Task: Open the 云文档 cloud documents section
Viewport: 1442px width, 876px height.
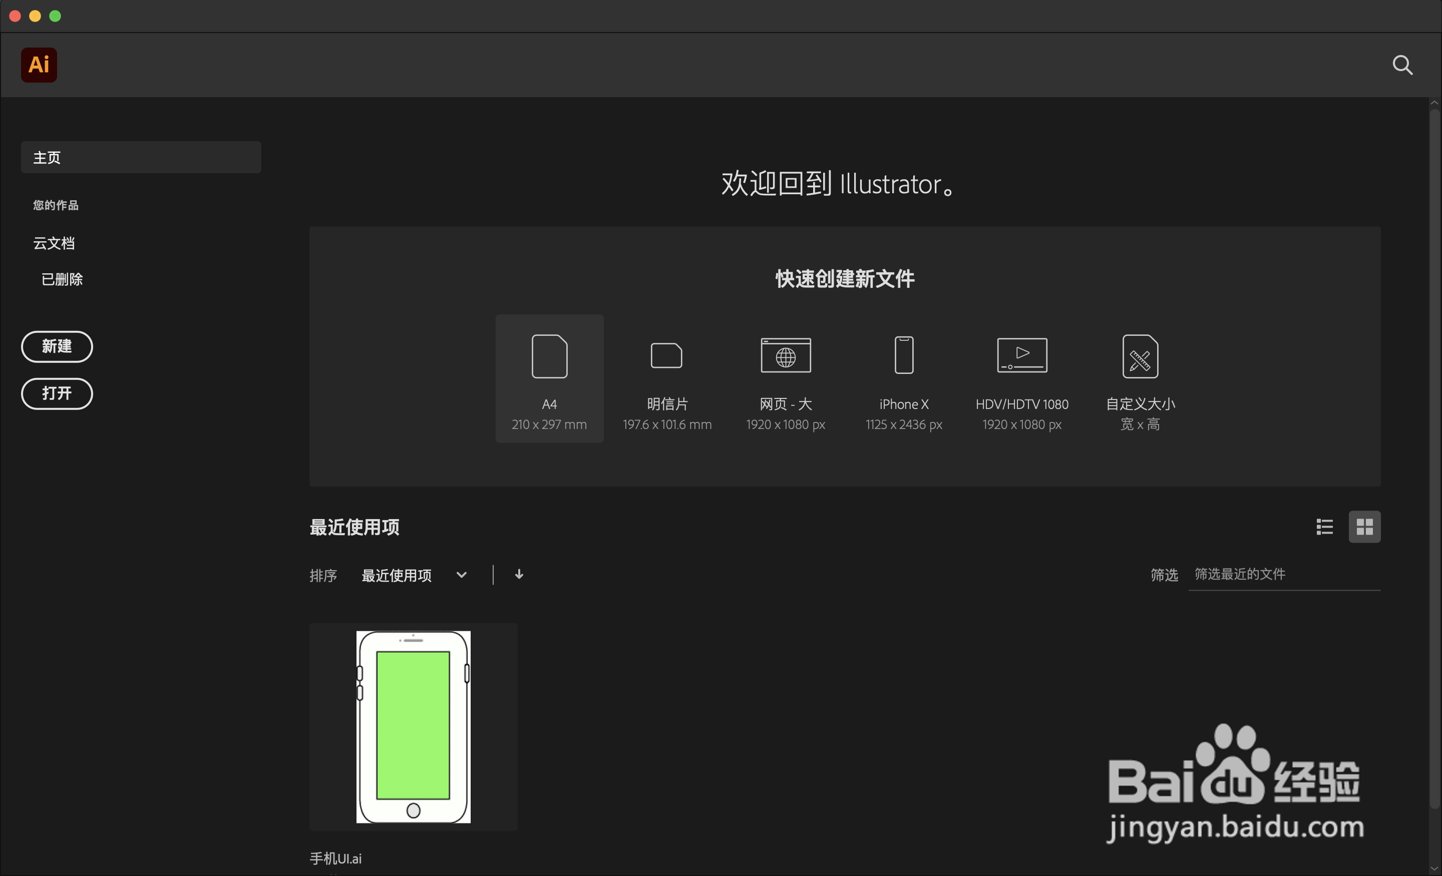Action: (54, 243)
